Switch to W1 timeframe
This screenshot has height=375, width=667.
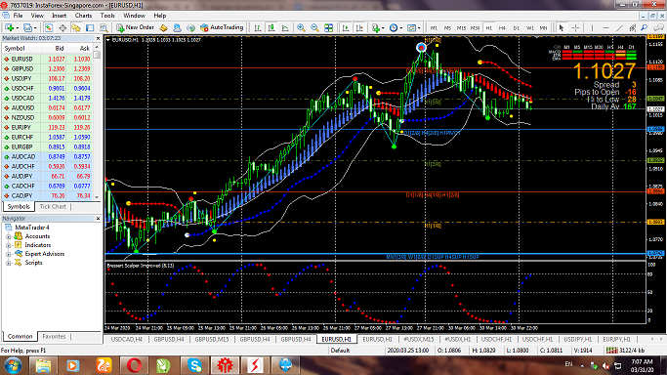530,27
